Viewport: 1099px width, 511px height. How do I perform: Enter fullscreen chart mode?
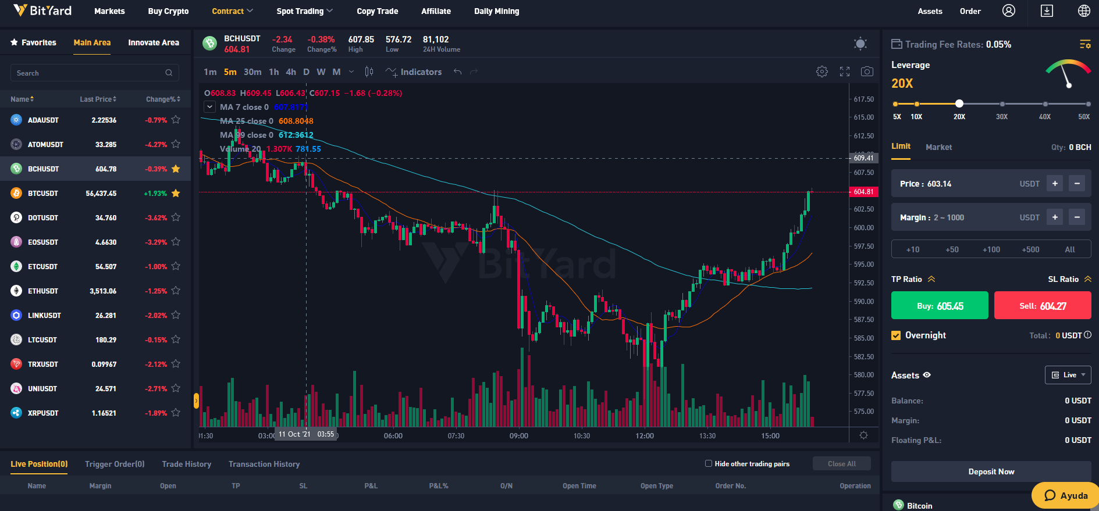(x=845, y=72)
